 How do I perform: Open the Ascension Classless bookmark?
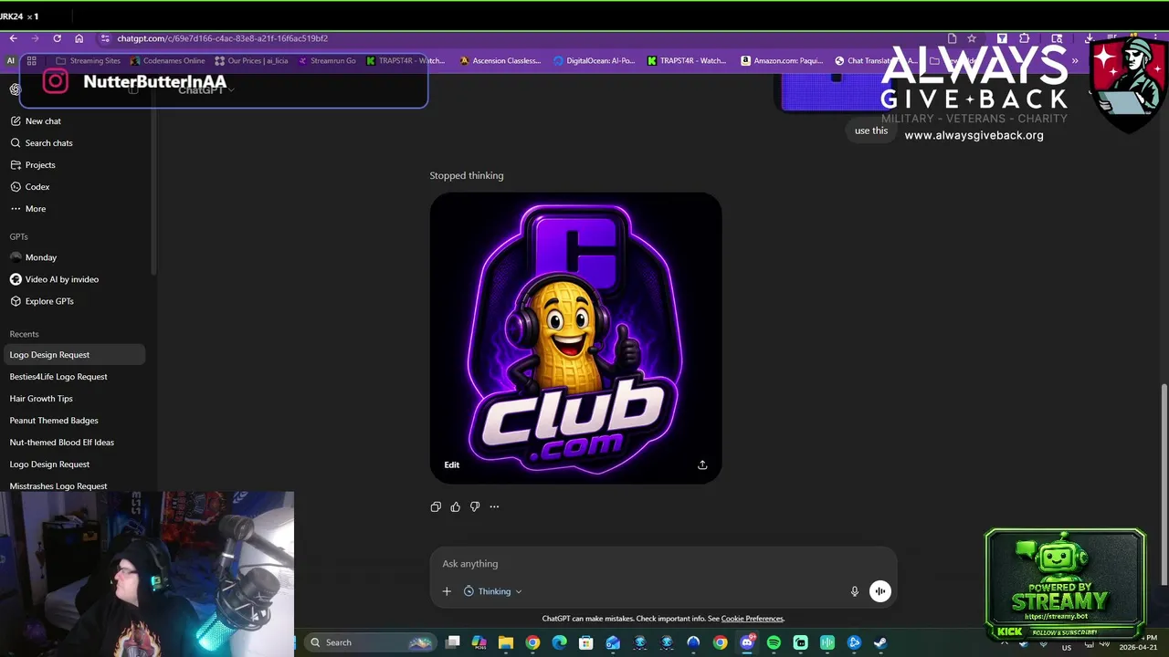point(500,61)
